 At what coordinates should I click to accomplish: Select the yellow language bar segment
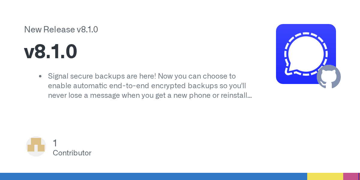[x=325, y=176]
